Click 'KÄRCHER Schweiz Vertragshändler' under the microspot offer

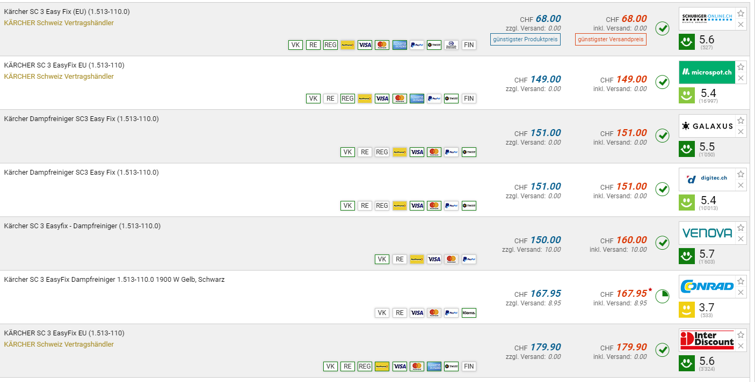[59, 77]
